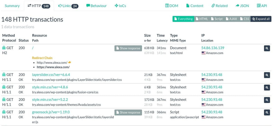
Task: Select the HTTP 148 tab
Action: (39, 6)
